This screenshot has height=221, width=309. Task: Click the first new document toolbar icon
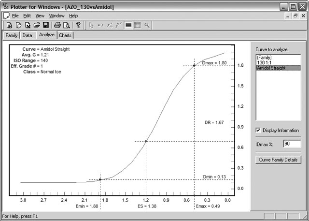click(x=10, y=25)
